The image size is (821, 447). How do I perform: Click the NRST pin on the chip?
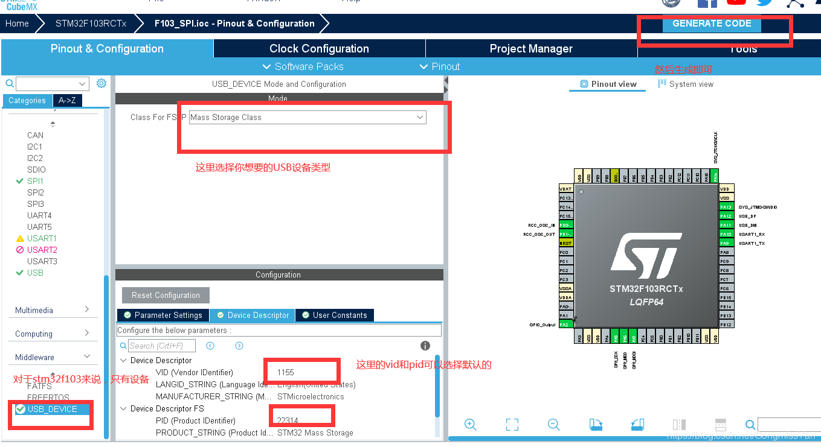pyautogui.click(x=565, y=243)
